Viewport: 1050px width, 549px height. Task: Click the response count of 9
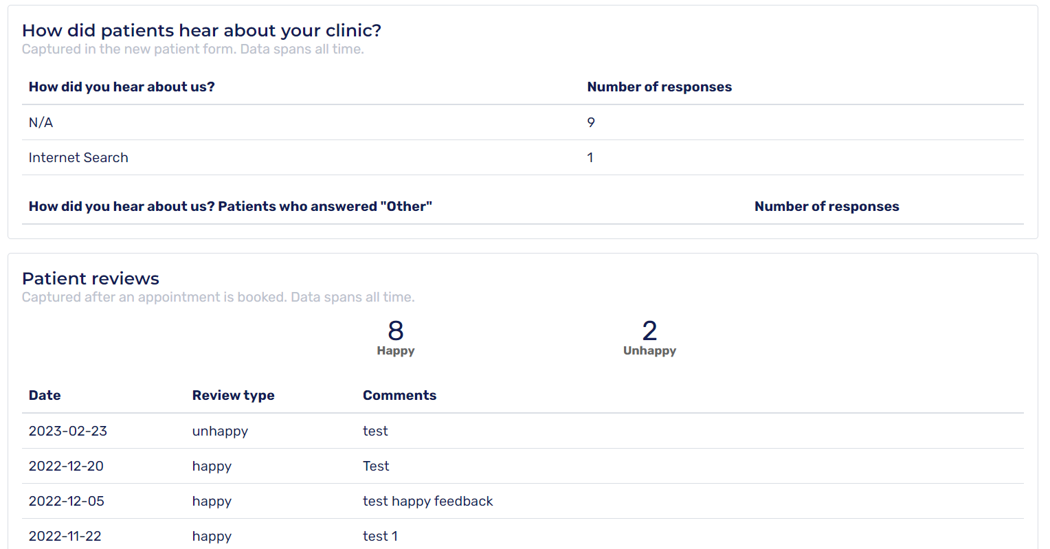[x=591, y=123]
